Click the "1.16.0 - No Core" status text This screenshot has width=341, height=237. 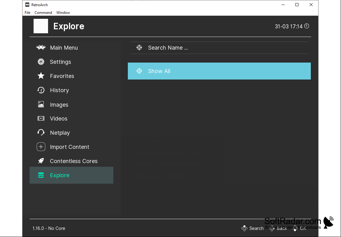(x=49, y=228)
